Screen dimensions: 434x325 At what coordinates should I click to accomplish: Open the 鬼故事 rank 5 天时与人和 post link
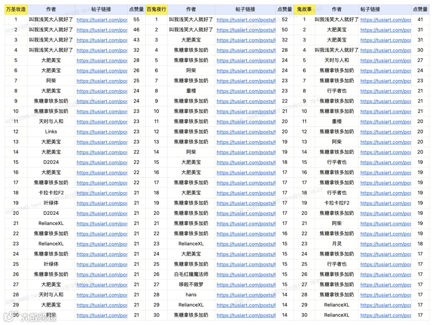point(385,60)
